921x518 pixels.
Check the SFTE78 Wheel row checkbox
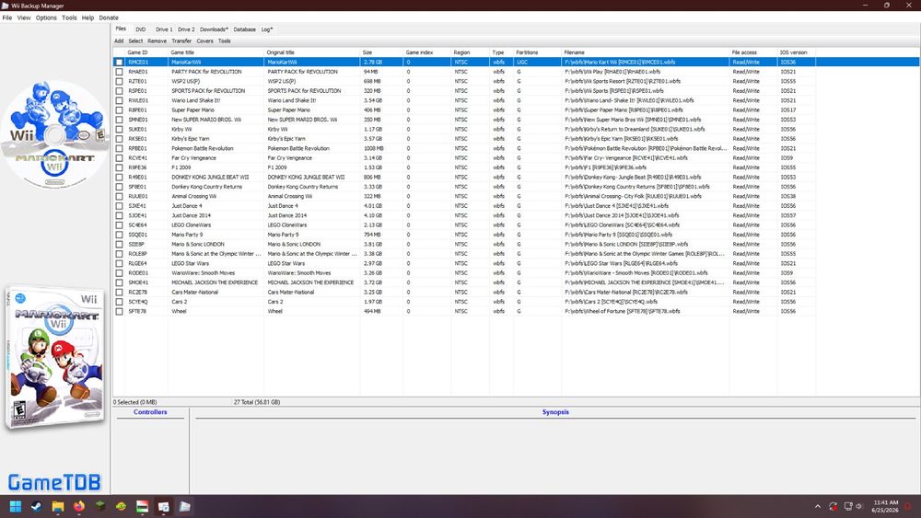(119, 312)
